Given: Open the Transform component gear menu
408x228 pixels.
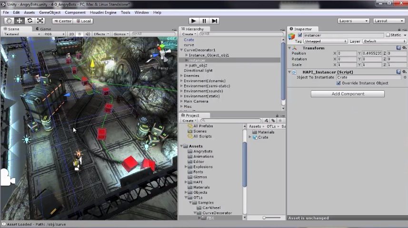Looking at the screenshot, I should [x=404, y=48].
